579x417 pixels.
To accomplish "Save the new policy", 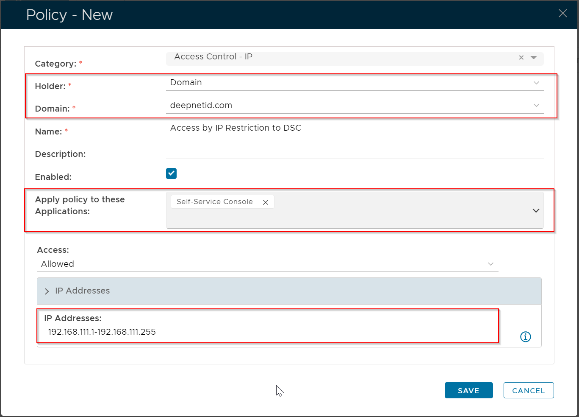I will coord(468,390).
